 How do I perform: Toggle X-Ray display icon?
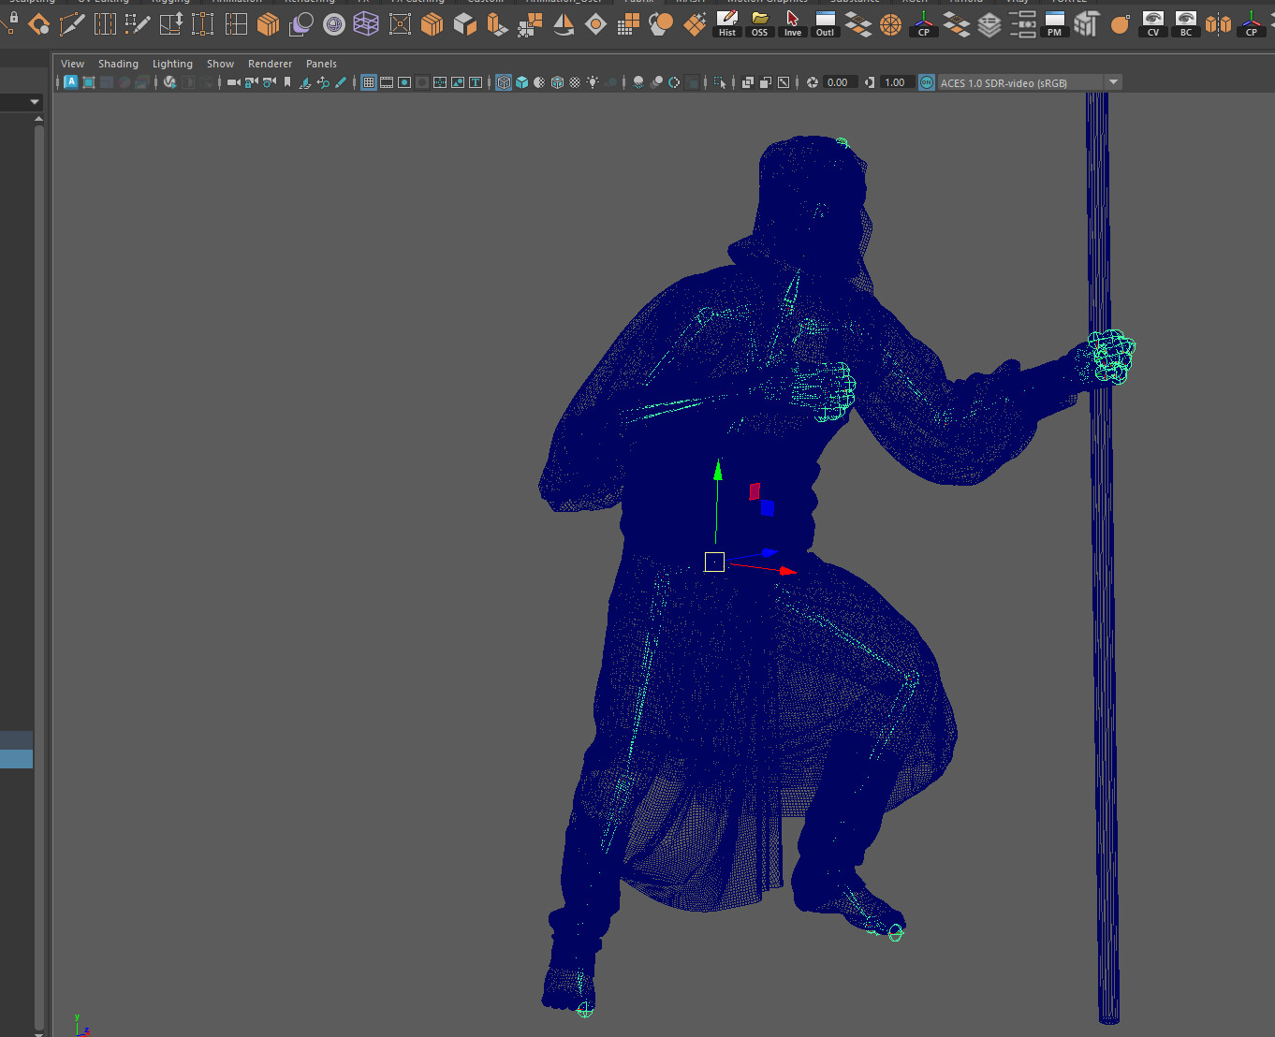coord(748,82)
